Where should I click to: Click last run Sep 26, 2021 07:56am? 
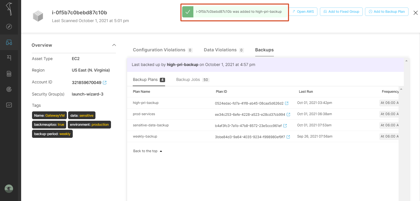tap(315, 136)
